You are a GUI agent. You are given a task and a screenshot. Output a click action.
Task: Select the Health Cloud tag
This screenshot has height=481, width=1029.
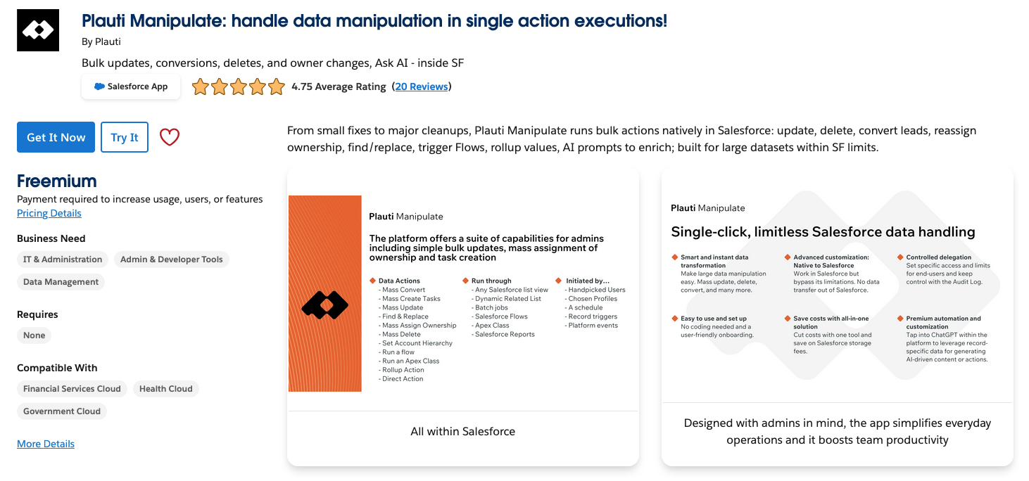(166, 389)
